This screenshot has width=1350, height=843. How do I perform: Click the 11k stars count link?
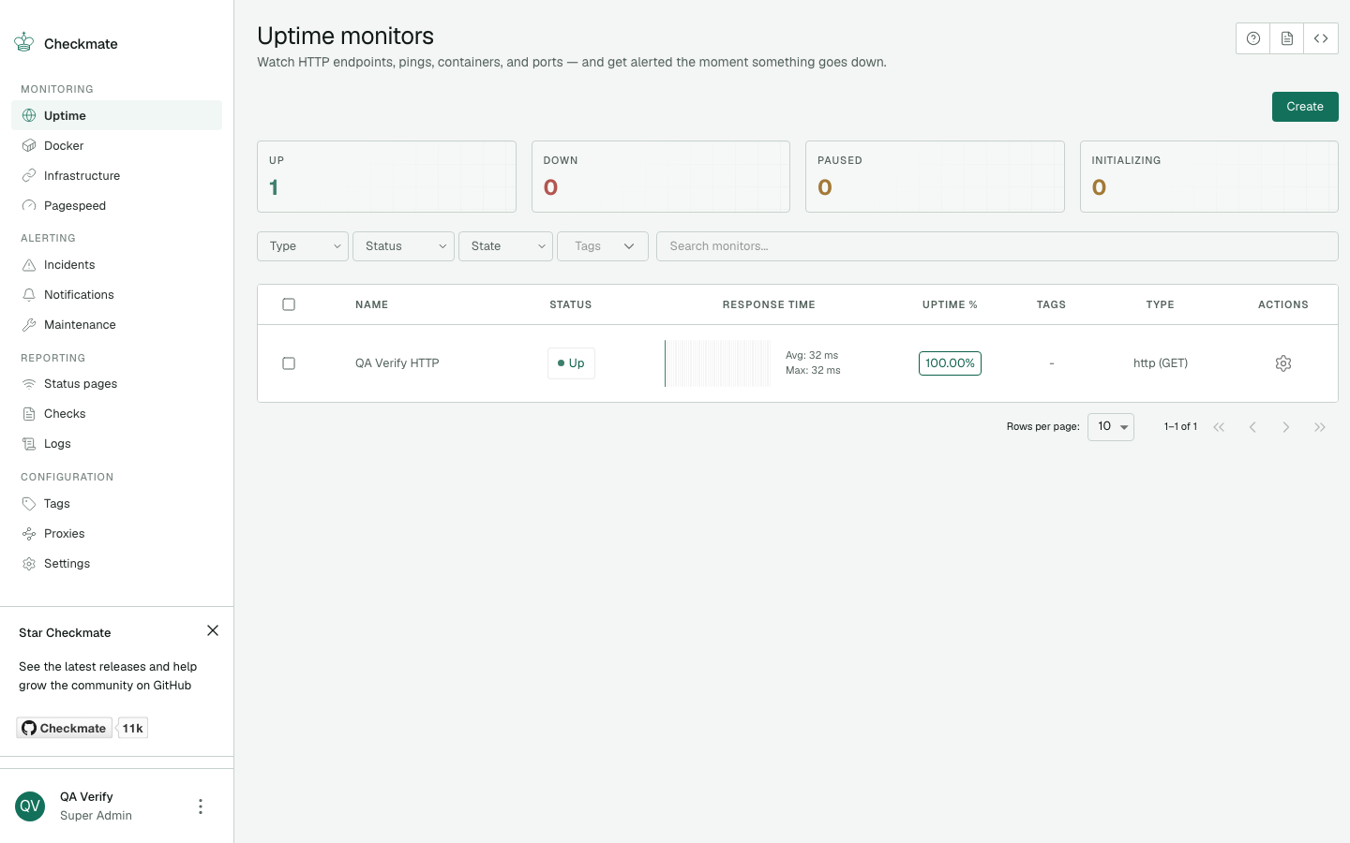[x=133, y=728]
